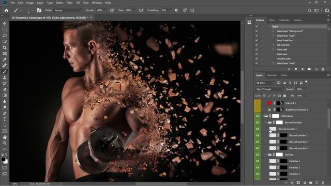The height and width of the screenshot is (186, 331).
Task: Click the delete icon in Actions panel
Action: 323,69
